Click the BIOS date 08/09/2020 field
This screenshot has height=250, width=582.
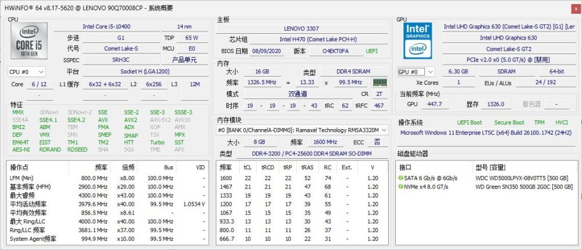tap(267, 51)
